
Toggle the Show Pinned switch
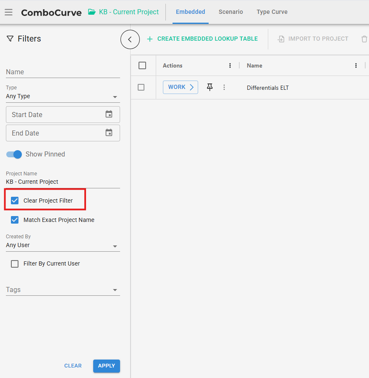coord(14,154)
